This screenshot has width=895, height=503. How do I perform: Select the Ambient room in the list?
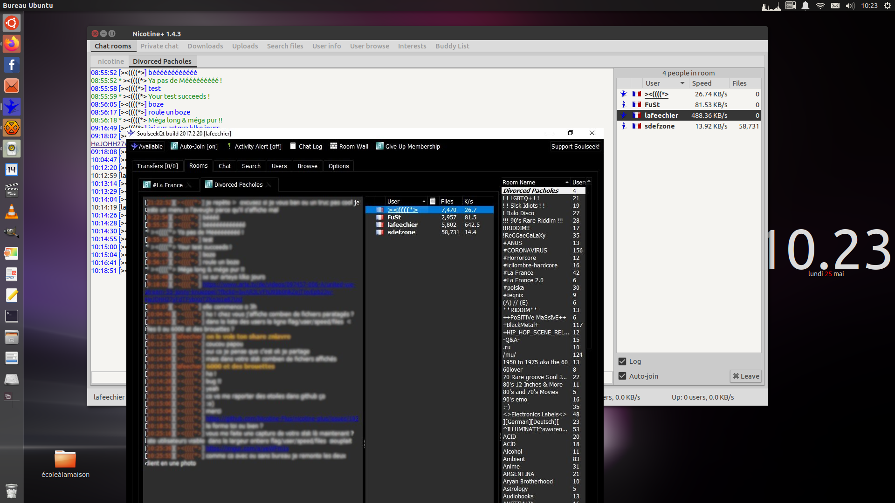(x=543, y=459)
